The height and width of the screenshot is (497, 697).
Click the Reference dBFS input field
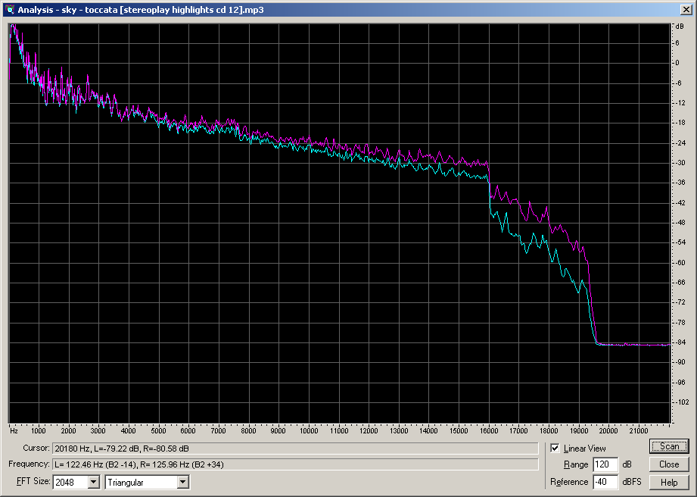click(x=605, y=482)
